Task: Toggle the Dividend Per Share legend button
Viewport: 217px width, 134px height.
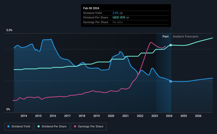Action: [52, 127]
